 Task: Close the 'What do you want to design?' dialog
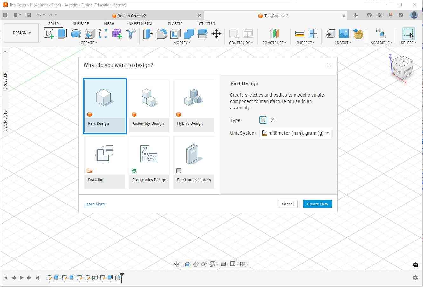(329, 65)
